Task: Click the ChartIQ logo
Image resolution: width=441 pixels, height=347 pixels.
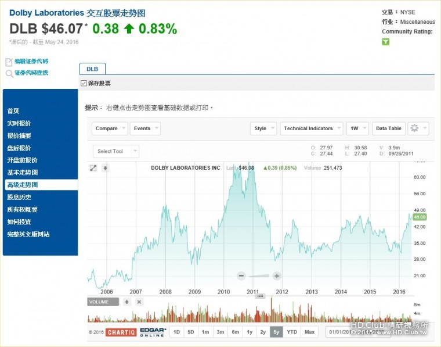Action: (x=120, y=332)
